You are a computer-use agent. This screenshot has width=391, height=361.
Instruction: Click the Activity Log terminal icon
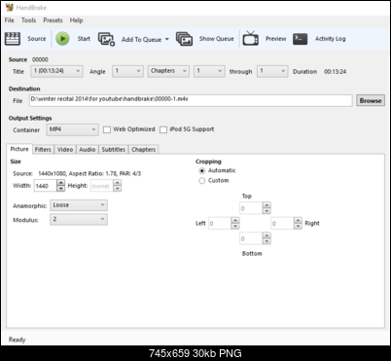tap(300, 39)
